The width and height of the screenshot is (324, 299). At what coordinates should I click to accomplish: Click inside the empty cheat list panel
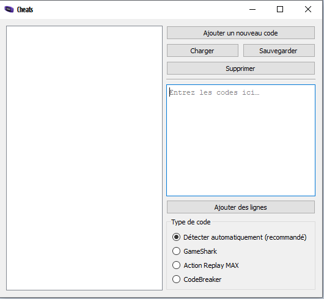(84, 158)
